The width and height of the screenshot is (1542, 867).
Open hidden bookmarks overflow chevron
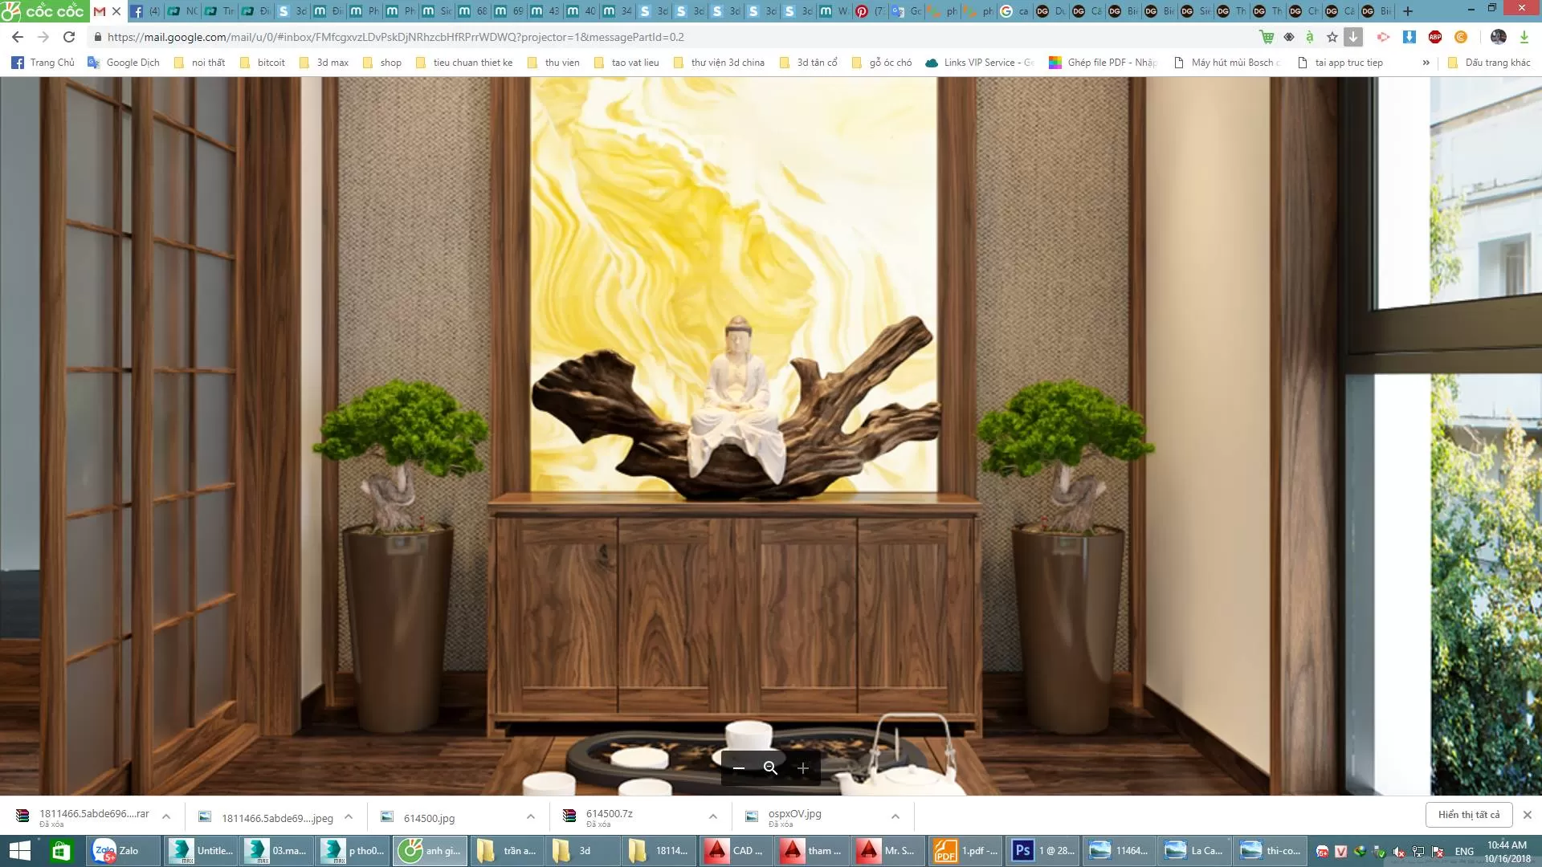point(1427,62)
